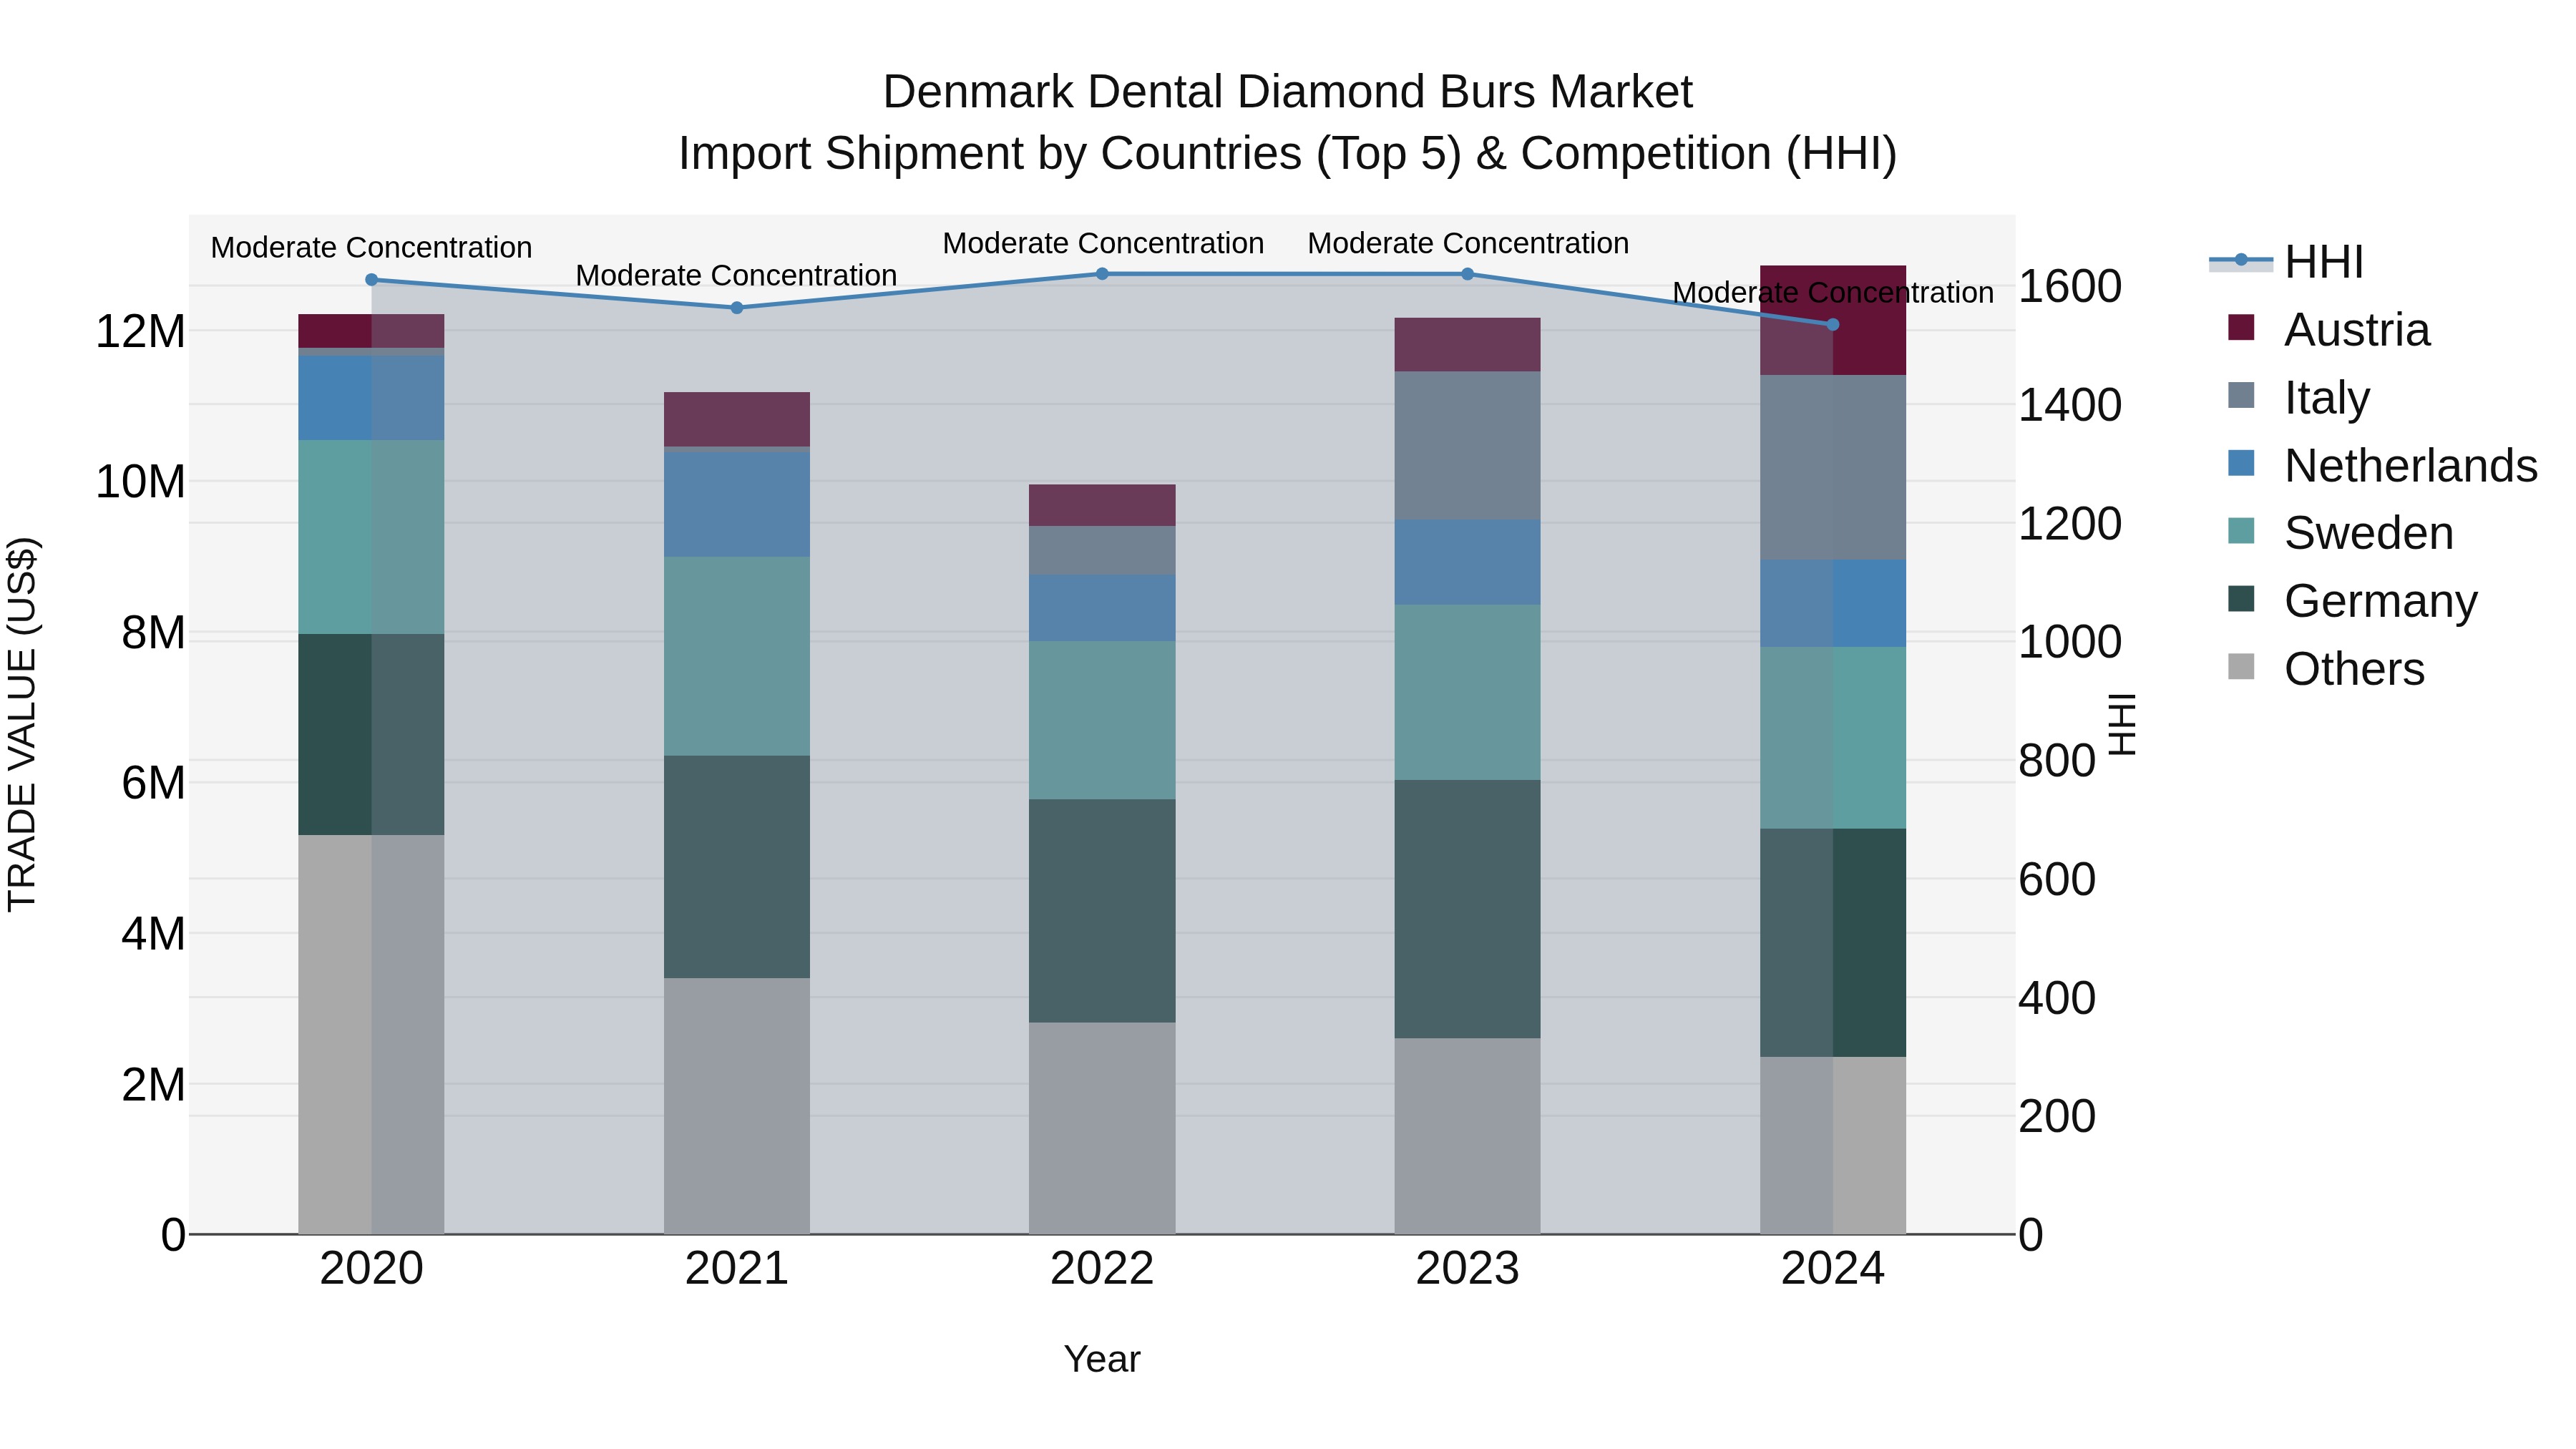Select the 2022 Sweden bar segment
This screenshot has width=2576, height=1449.
pos(1102,720)
